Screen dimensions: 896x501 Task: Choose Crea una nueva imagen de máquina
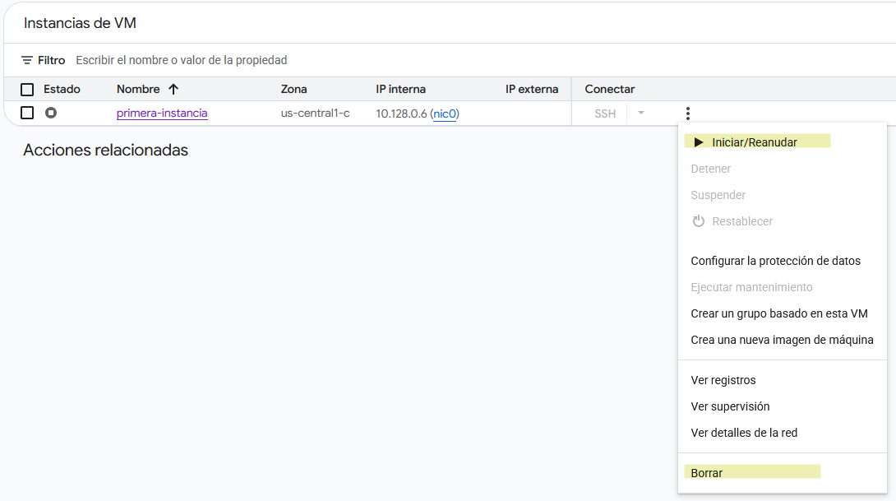[x=782, y=340]
